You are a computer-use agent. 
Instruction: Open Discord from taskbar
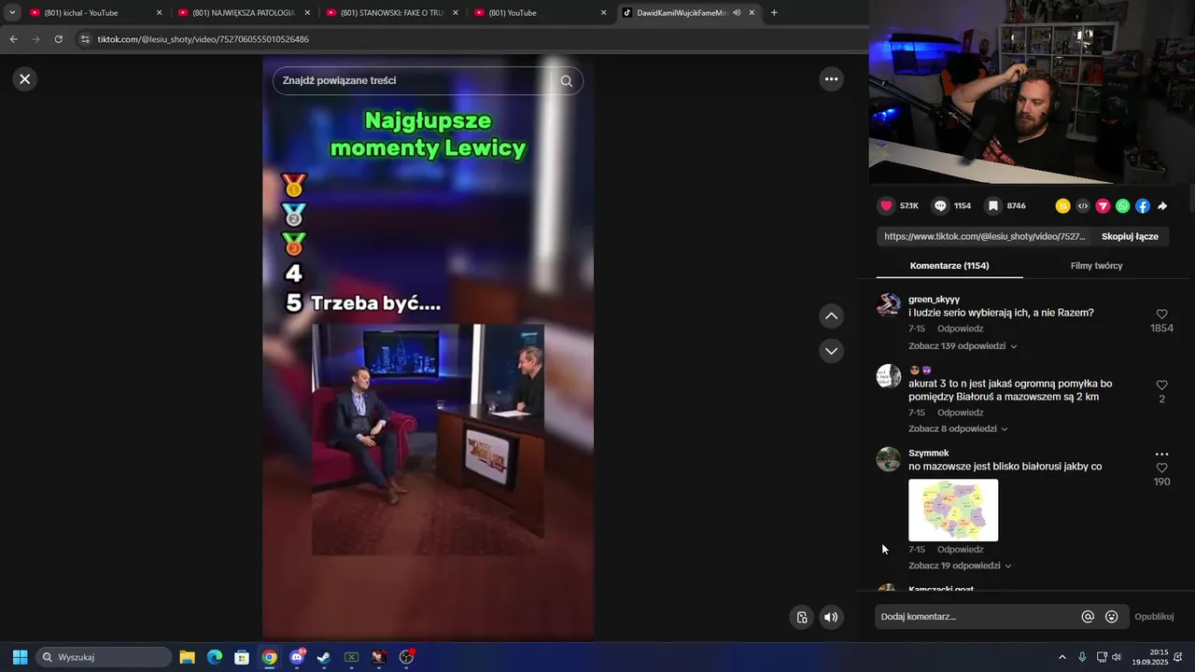(297, 657)
